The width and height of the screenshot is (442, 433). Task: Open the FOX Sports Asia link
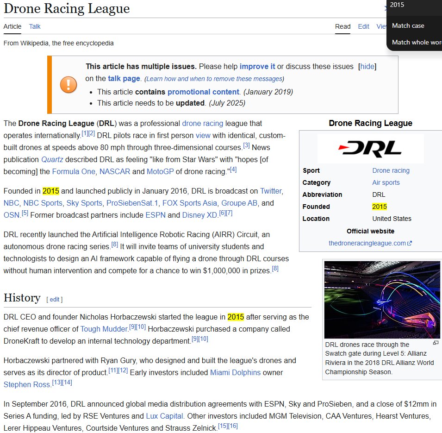pyautogui.click(x=190, y=203)
